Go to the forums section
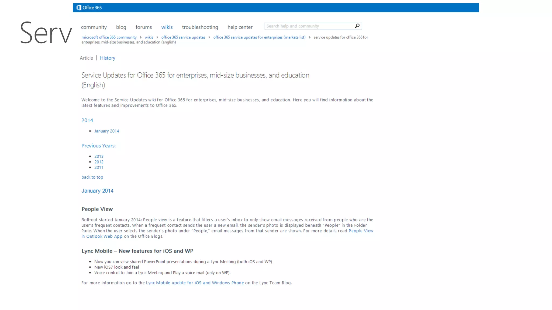552x310 pixels. tap(144, 27)
